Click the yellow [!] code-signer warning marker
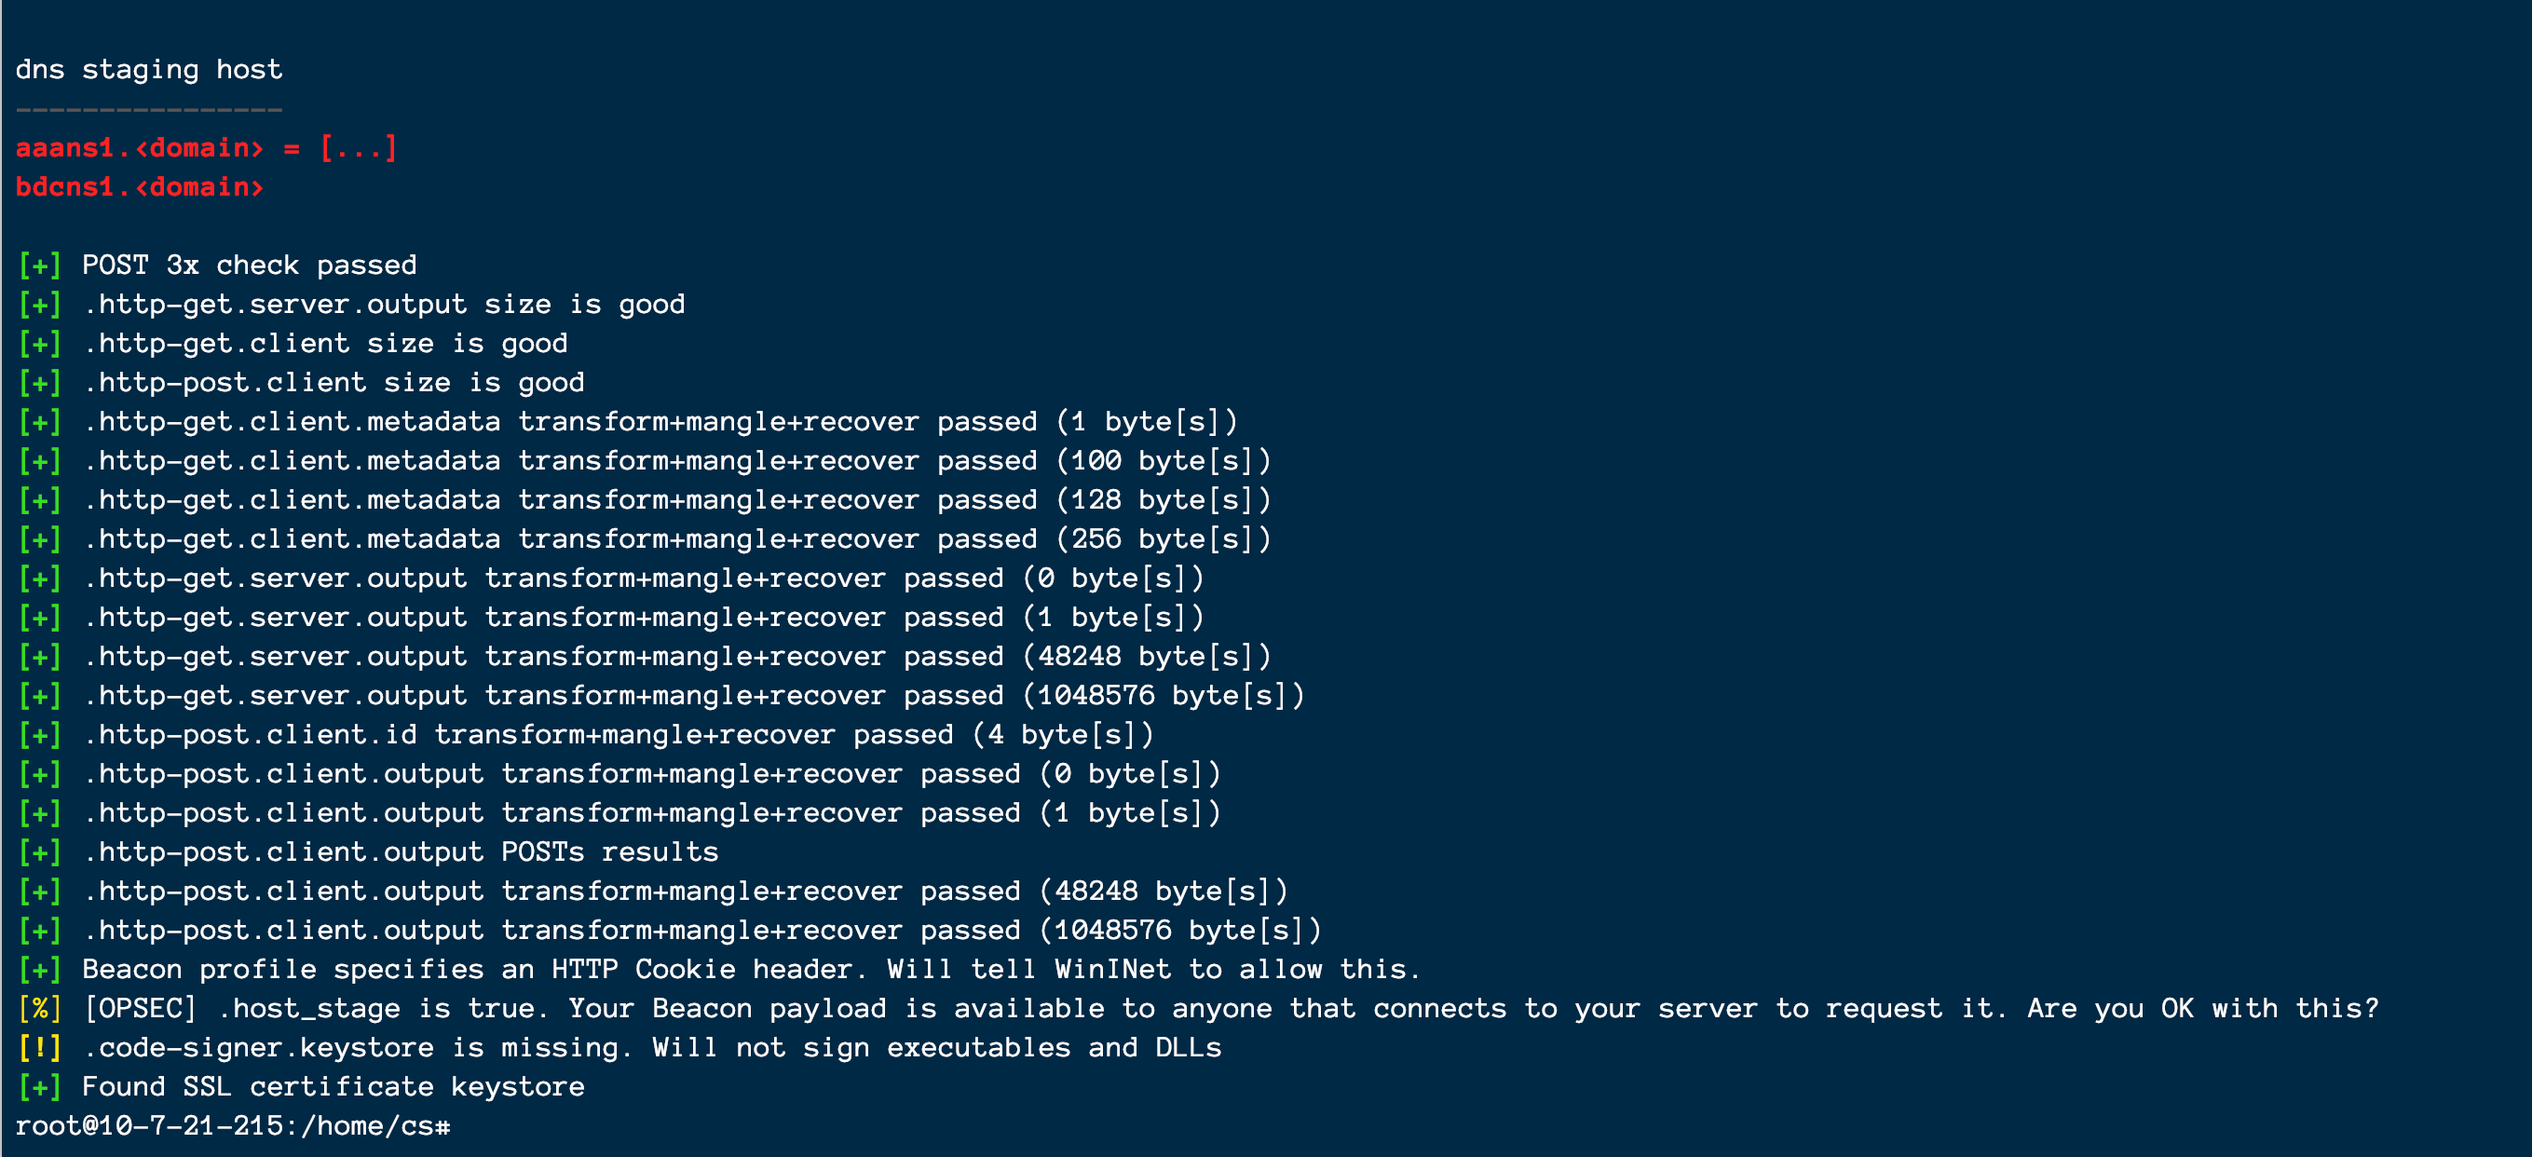The height and width of the screenshot is (1157, 2532). (39, 1048)
